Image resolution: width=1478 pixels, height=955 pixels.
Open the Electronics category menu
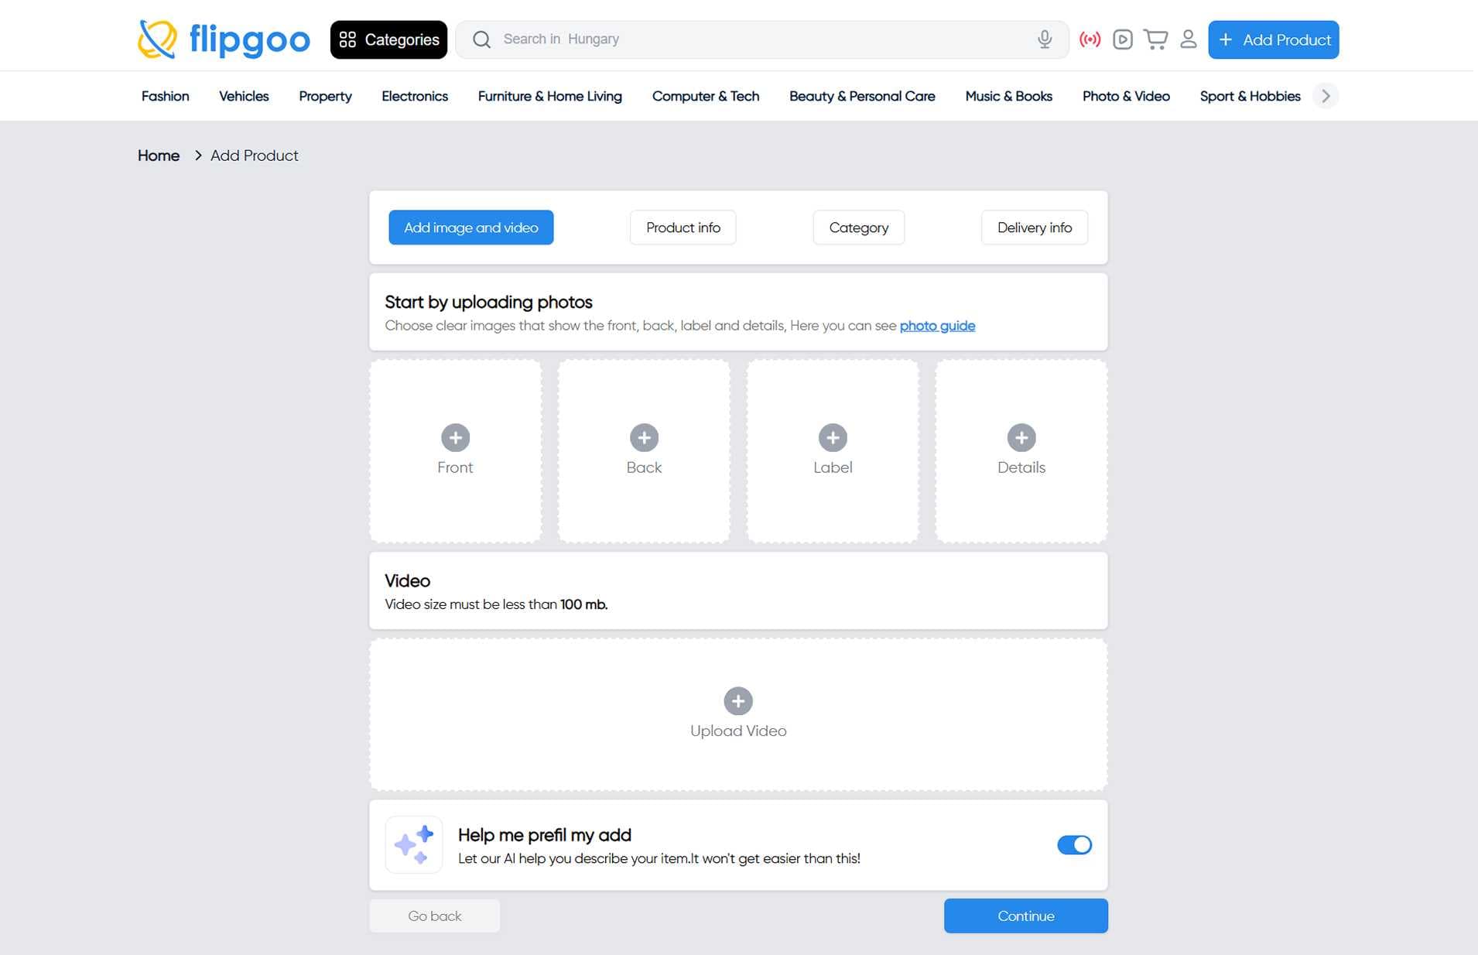coord(414,96)
